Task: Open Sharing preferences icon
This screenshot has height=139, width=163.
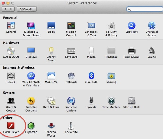Action: point(111,76)
